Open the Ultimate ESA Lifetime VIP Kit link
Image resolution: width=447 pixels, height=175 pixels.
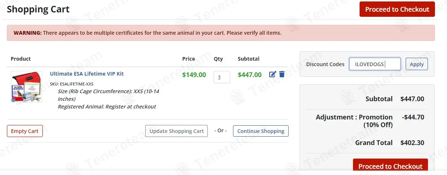[x=87, y=74]
